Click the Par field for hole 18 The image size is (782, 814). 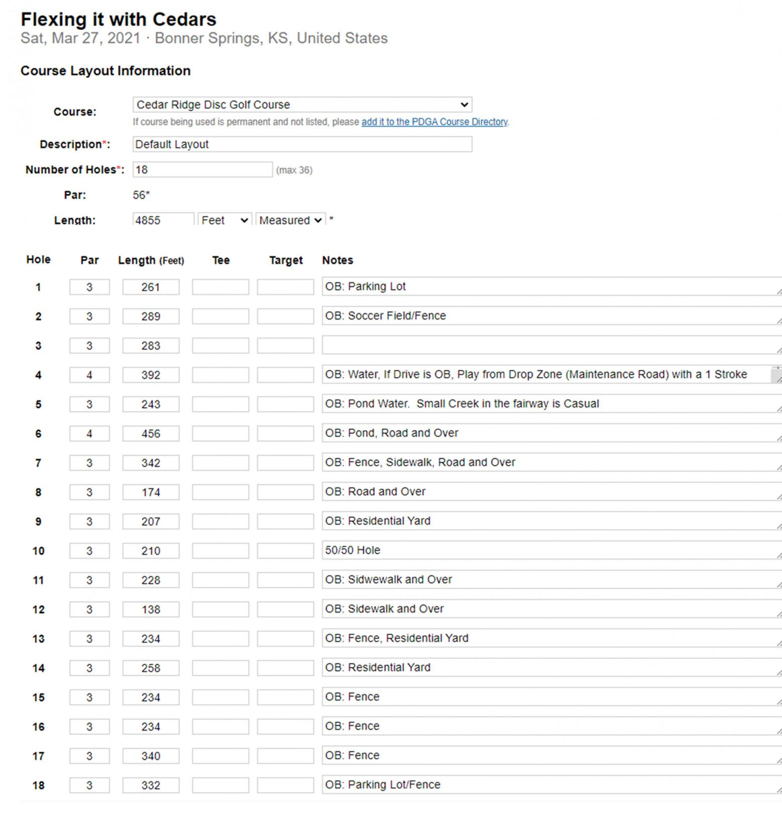click(x=89, y=785)
